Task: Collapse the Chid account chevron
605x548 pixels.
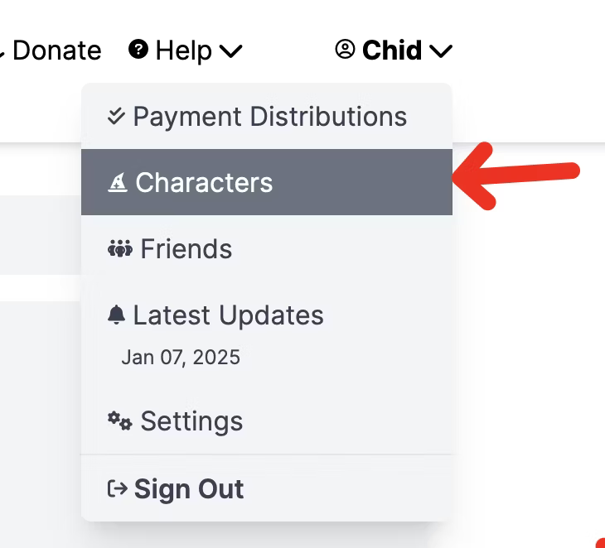Action: (x=441, y=50)
